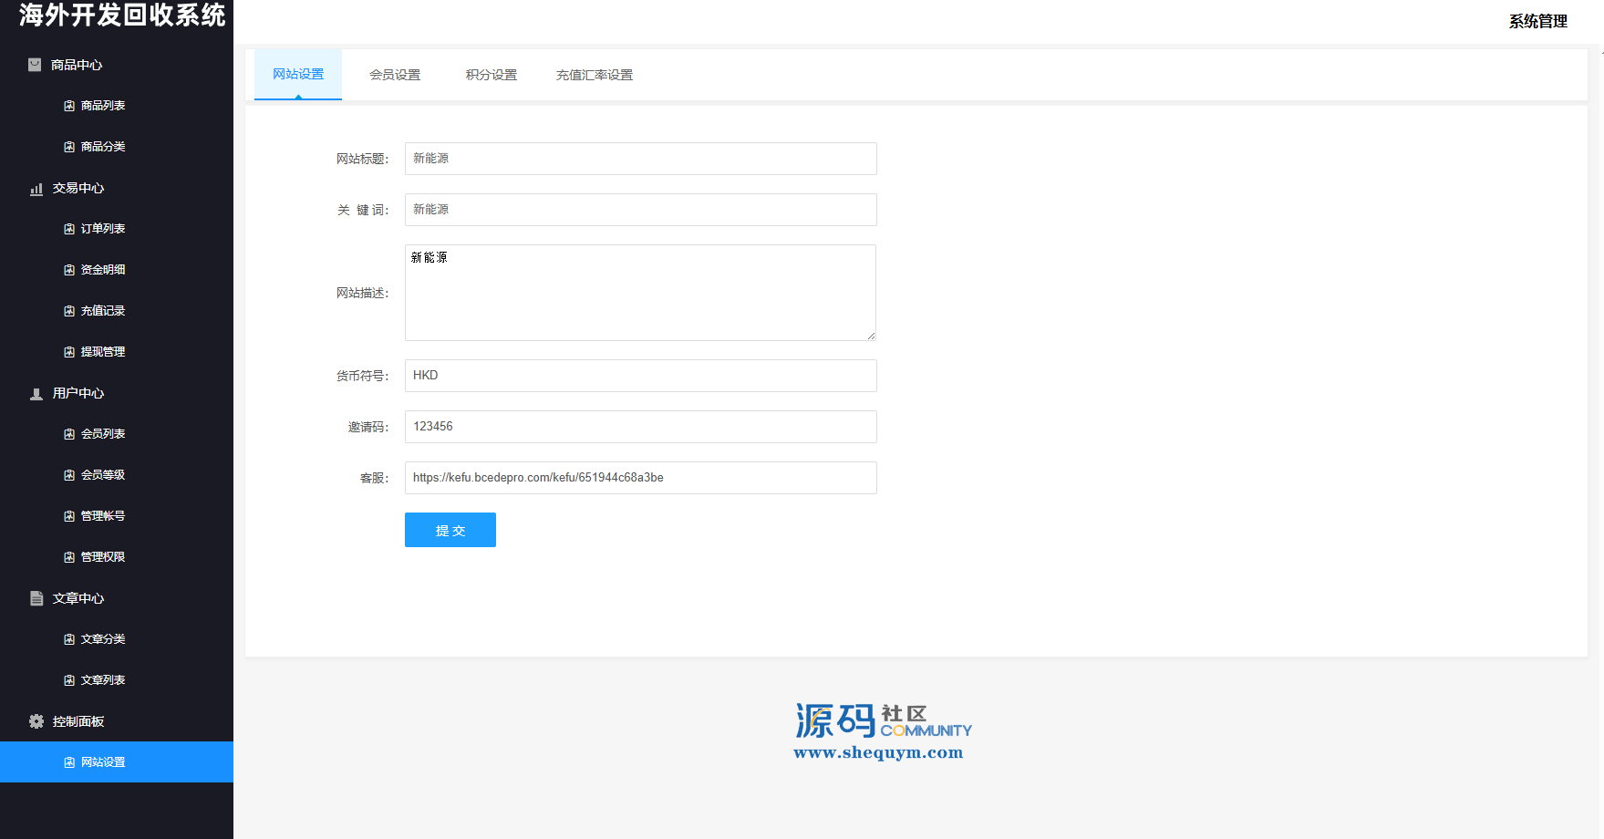The image size is (1604, 839).
Task: Click the icon next to 商品列表
Action: point(69,106)
